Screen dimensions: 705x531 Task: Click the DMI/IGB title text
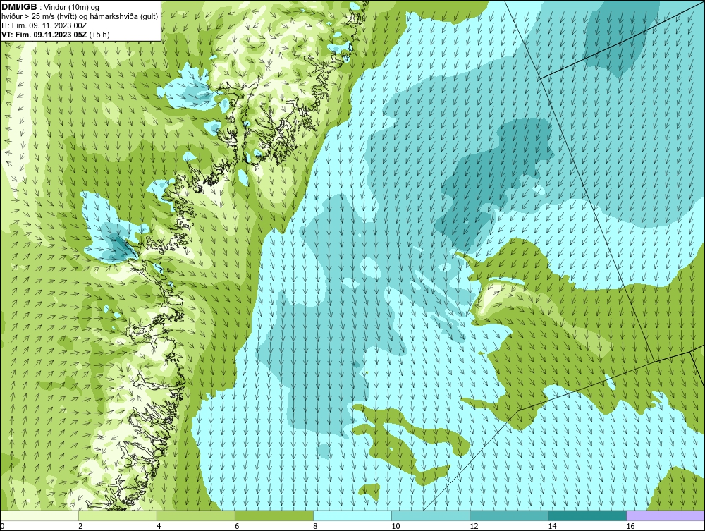19,7
